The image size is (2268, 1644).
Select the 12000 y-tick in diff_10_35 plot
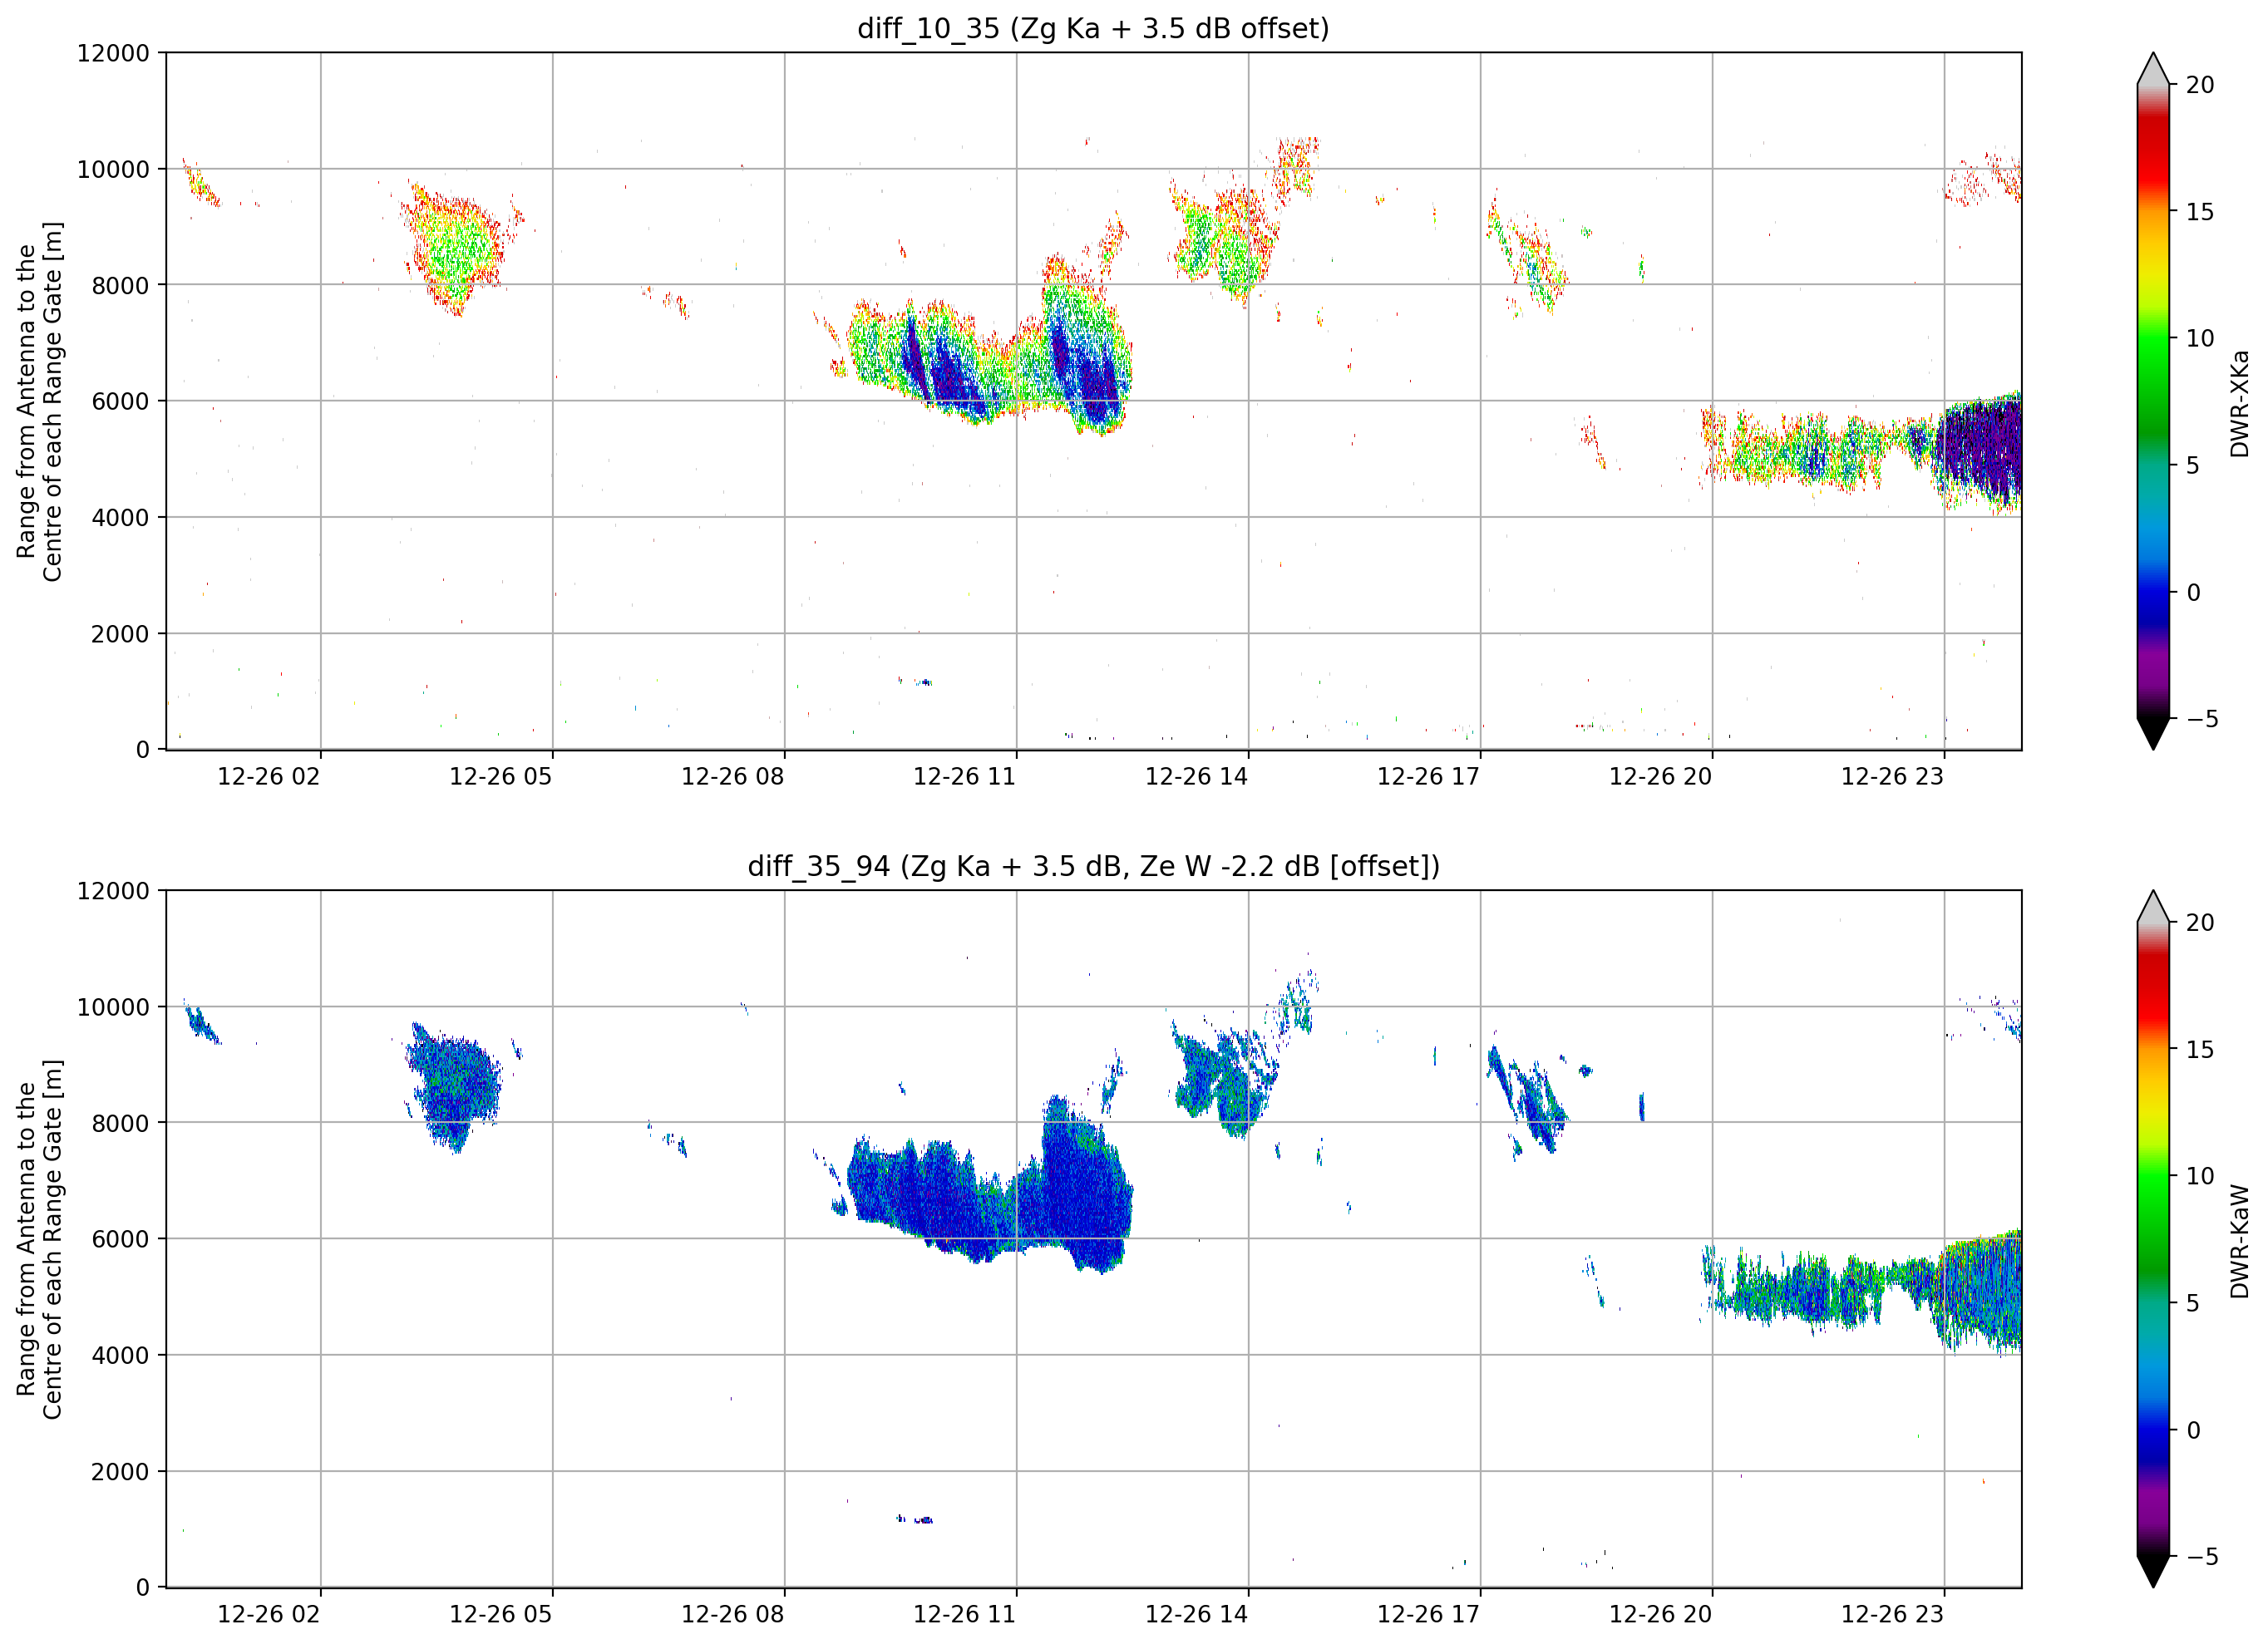click(x=113, y=53)
